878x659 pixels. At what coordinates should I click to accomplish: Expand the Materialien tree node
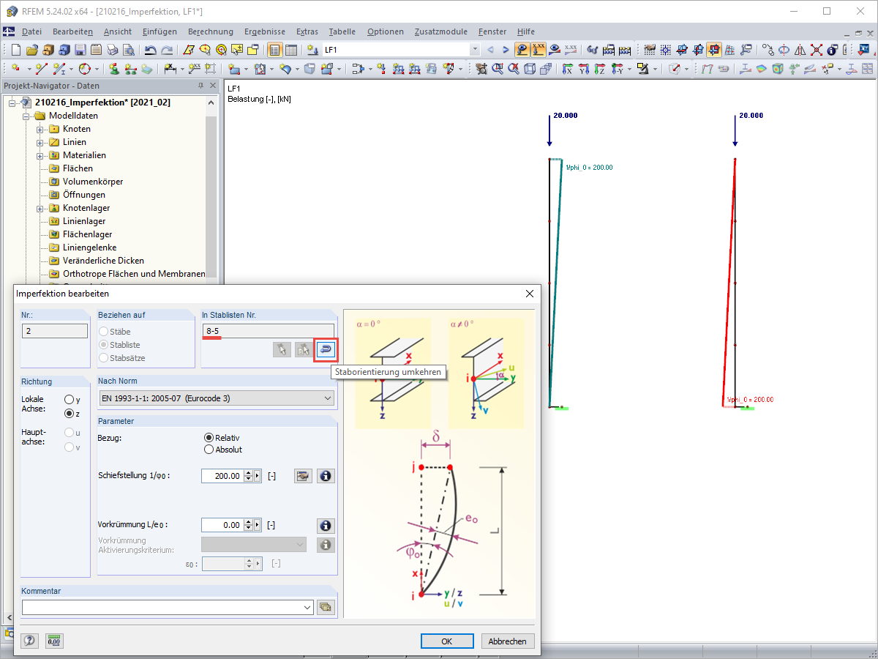pos(40,155)
